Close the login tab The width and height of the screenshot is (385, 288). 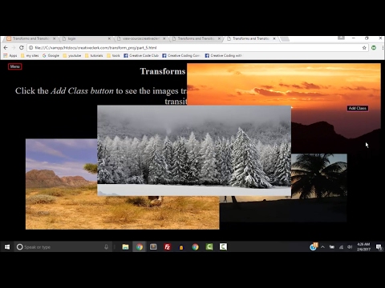click(x=109, y=38)
